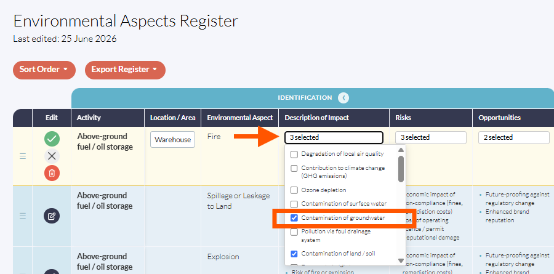Collapse Identification section with chevron icon
Screen dimensions: 554x274
343,97
